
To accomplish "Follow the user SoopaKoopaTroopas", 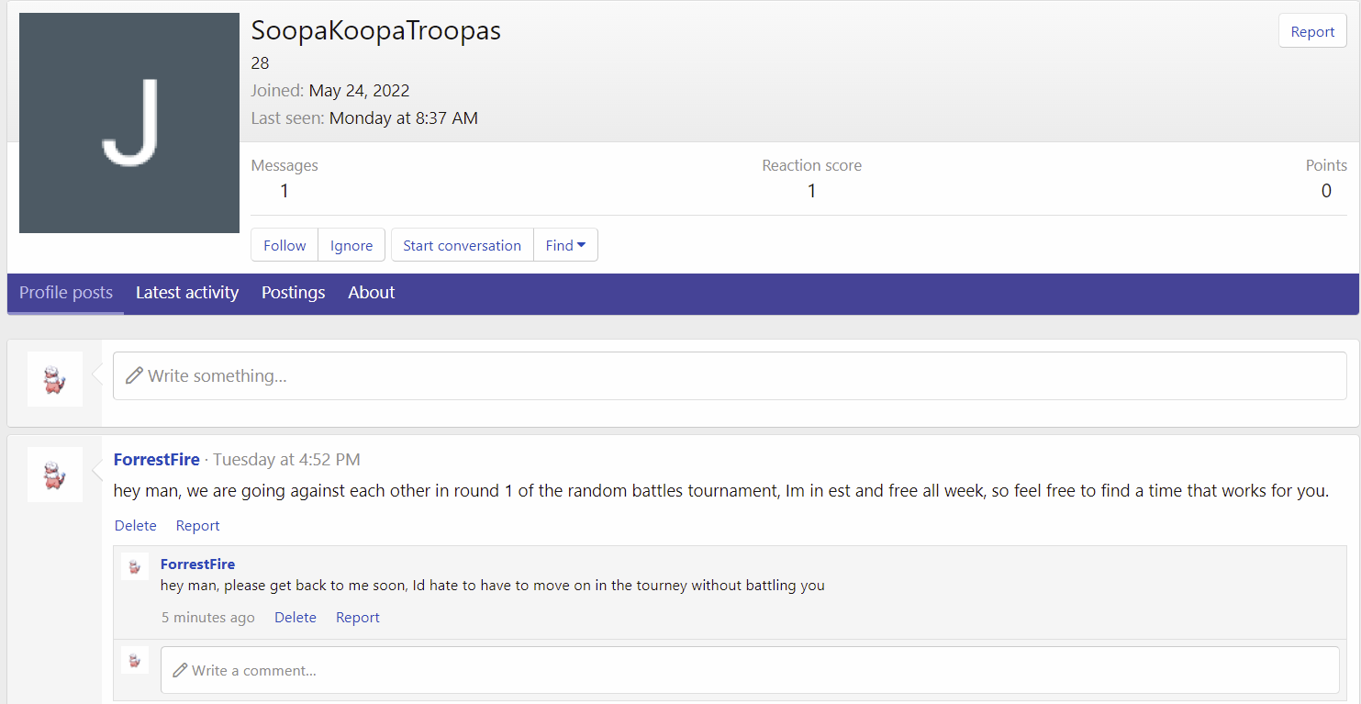I will pyautogui.click(x=284, y=245).
